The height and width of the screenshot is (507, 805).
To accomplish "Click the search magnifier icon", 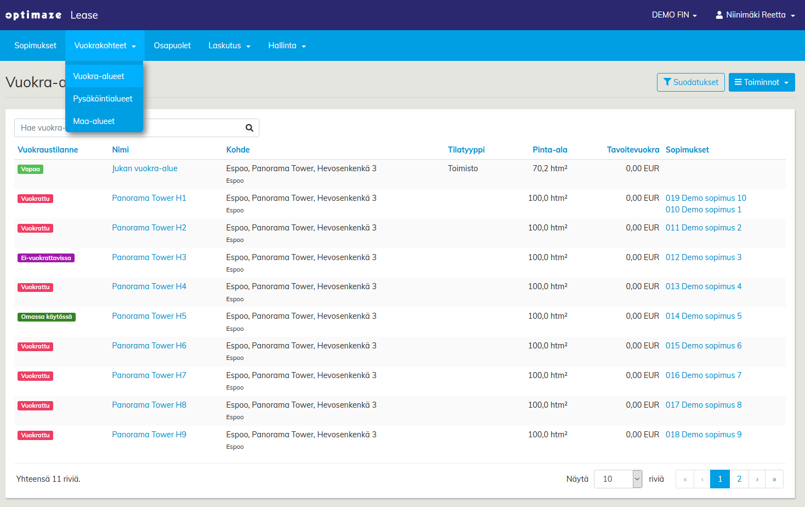I will [249, 128].
